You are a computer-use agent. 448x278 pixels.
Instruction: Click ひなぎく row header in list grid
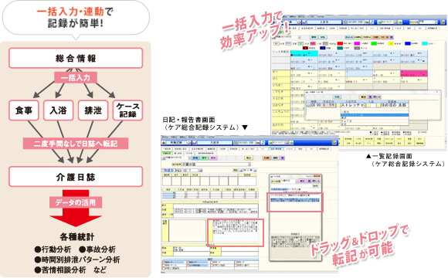coord(281,86)
